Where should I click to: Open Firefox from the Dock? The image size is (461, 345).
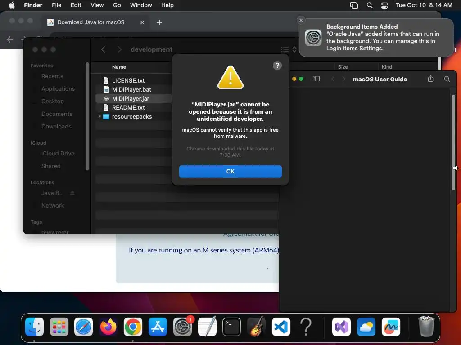pyautogui.click(x=108, y=327)
